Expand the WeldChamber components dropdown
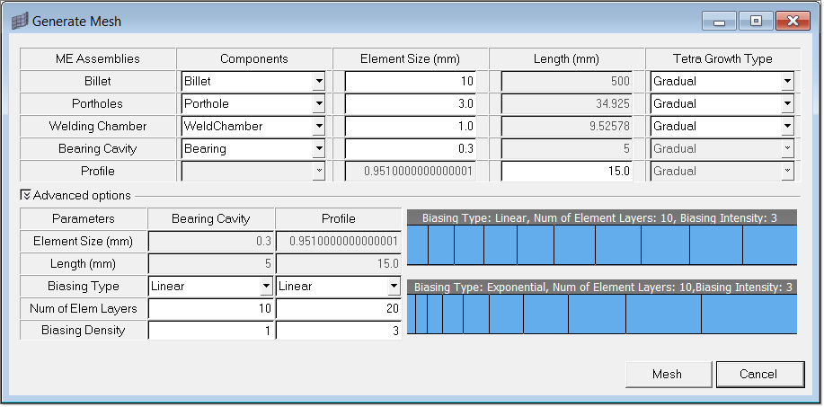824x407 pixels. pos(318,127)
